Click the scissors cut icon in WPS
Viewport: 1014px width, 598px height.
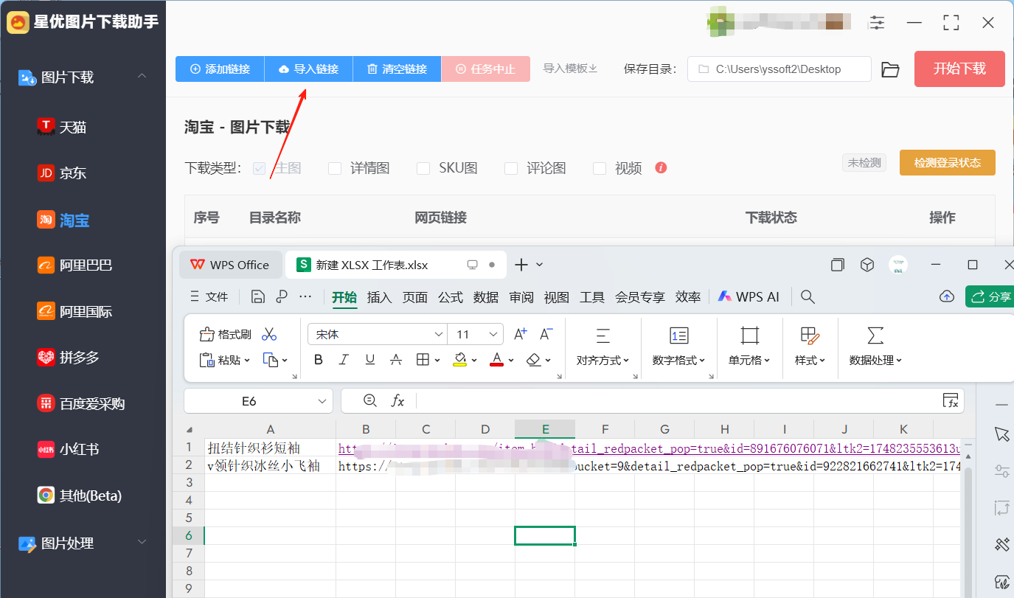[x=269, y=335]
